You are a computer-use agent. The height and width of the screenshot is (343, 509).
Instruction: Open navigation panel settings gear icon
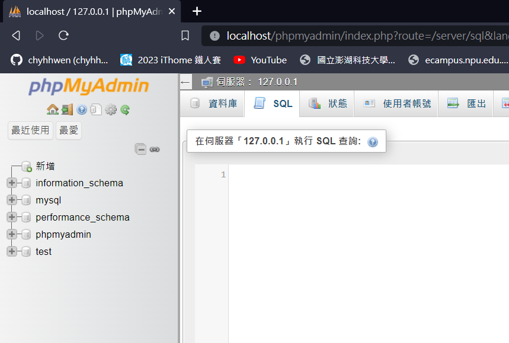111,109
